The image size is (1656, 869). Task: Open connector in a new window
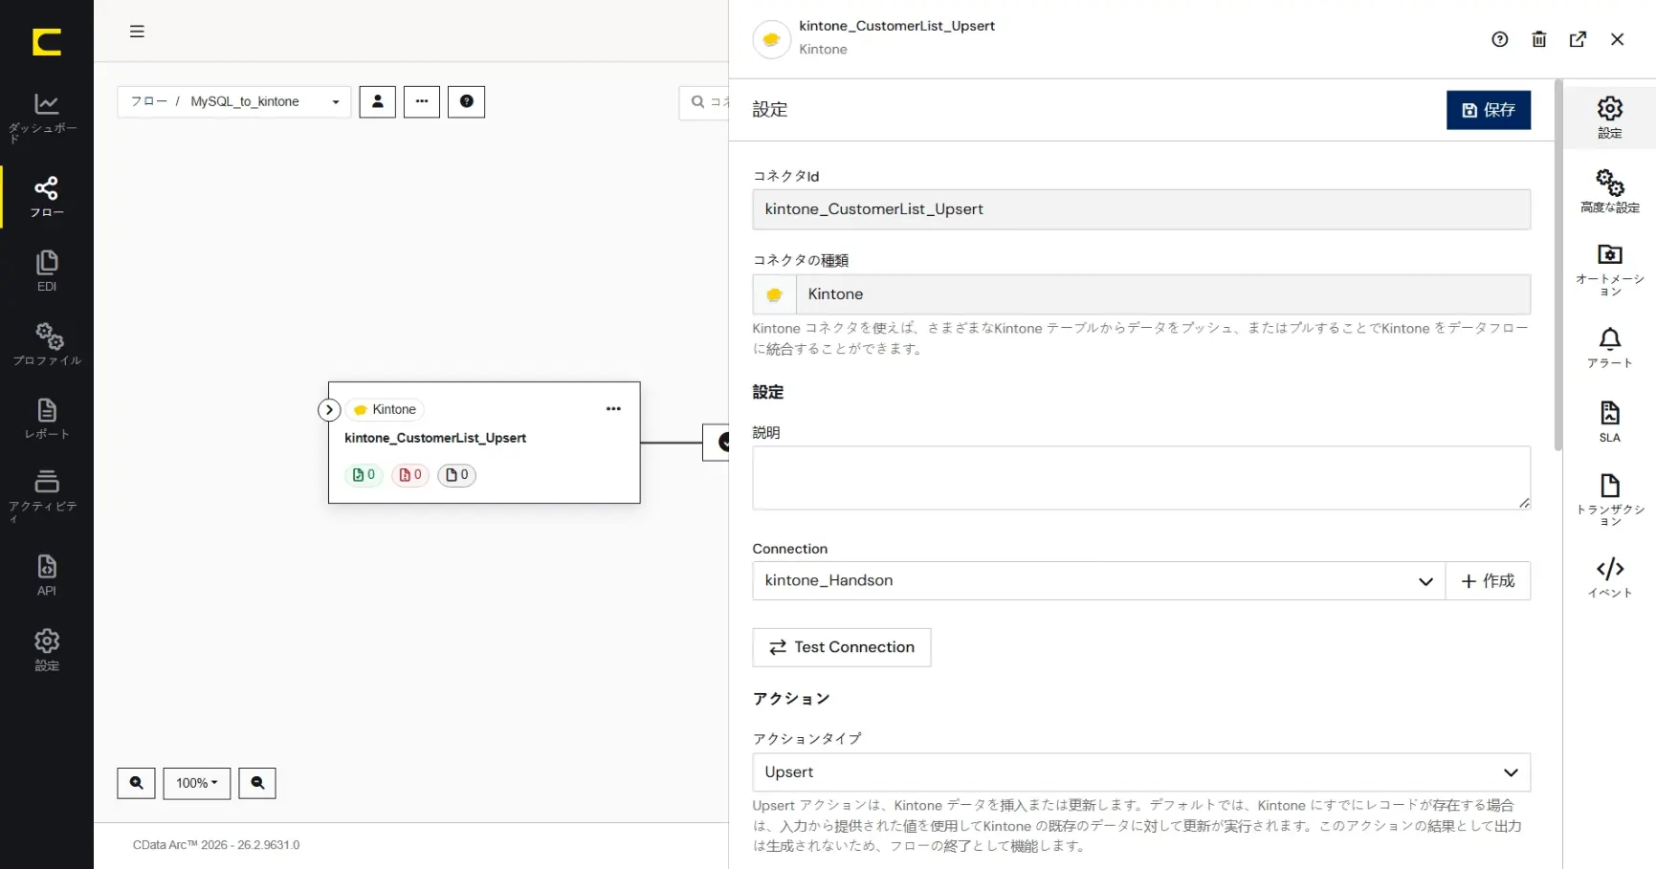point(1579,39)
